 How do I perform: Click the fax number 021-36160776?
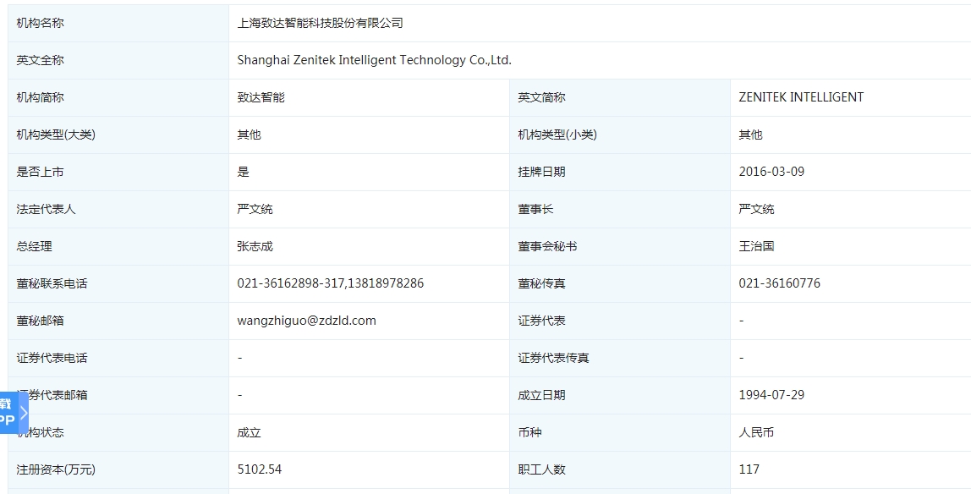779,283
